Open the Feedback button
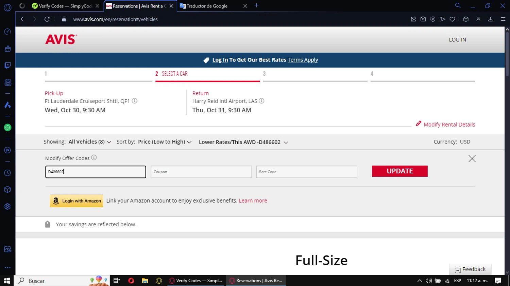The image size is (510, 286). coord(470,269)
